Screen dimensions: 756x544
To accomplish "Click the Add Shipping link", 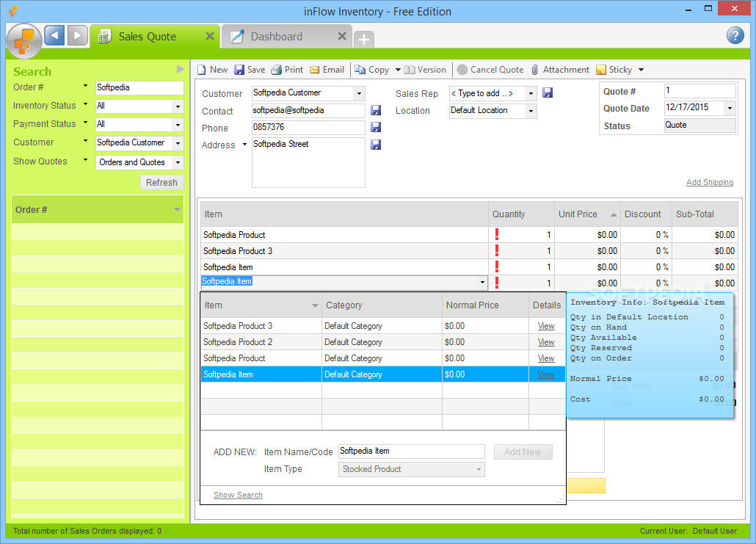I will click(710, 182).
